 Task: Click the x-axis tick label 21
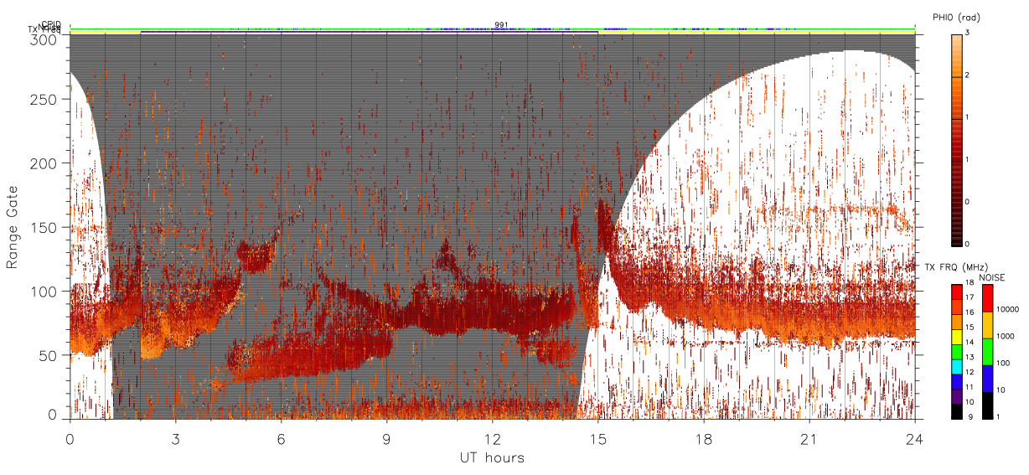[x=809, y=439]
